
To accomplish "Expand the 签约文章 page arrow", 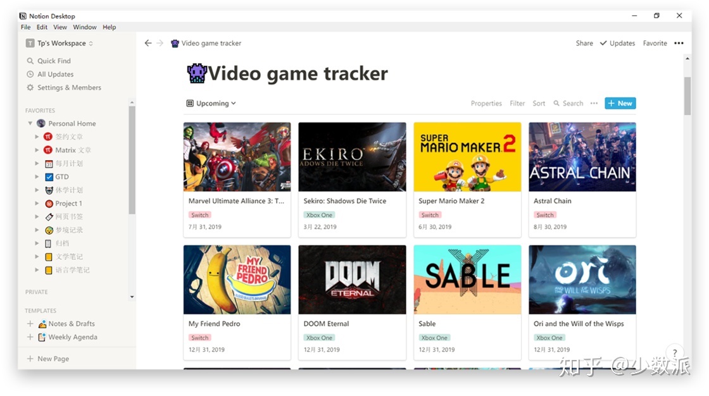I will tap(37, 137).
